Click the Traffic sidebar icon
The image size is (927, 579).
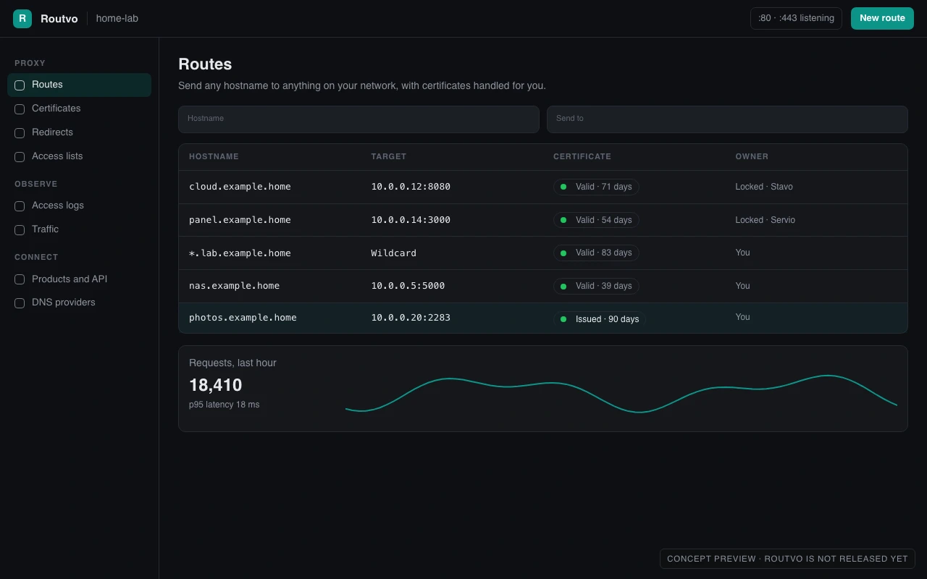pos(20,230)
